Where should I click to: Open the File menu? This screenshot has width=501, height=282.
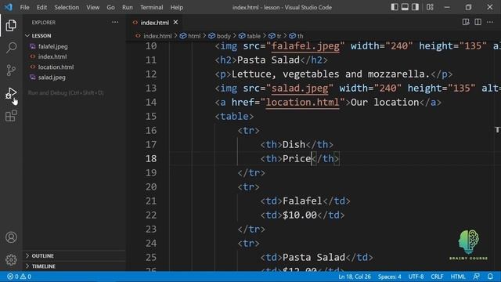point(24,7)
